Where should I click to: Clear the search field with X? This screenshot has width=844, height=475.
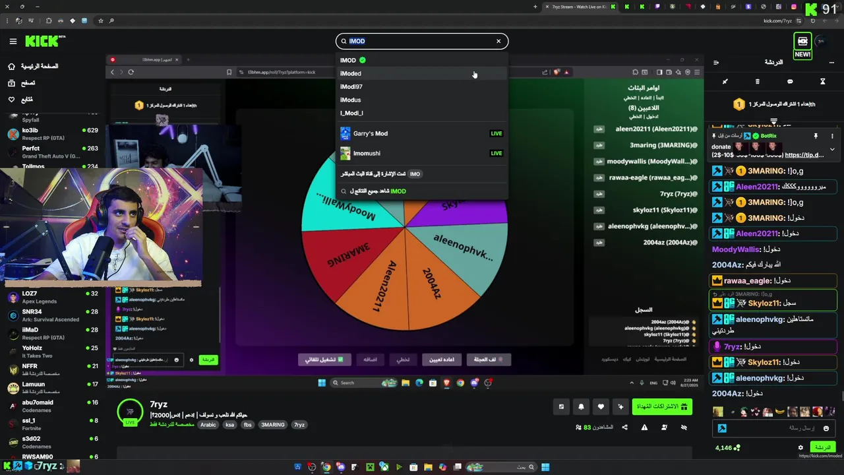click(498, 41)
